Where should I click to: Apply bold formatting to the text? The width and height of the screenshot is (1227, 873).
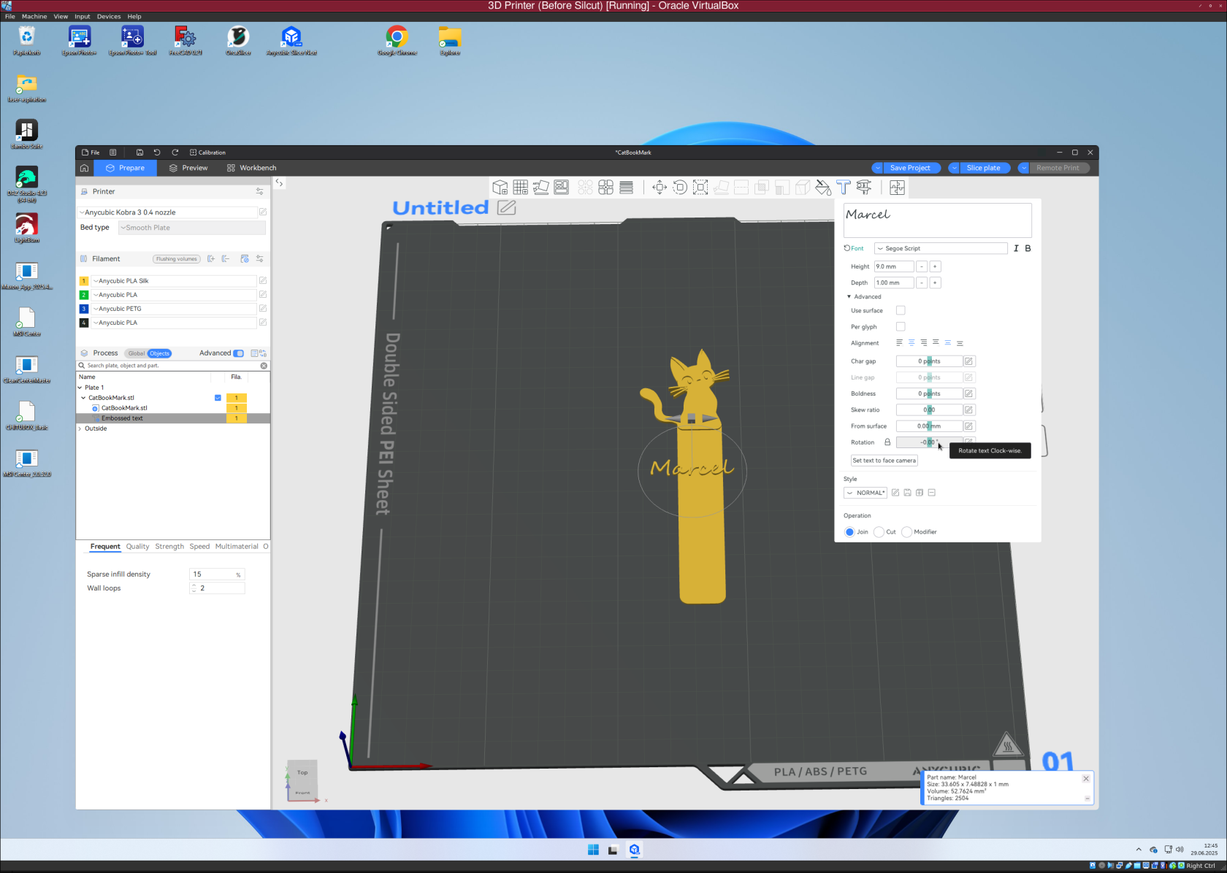coord(1028,248)
